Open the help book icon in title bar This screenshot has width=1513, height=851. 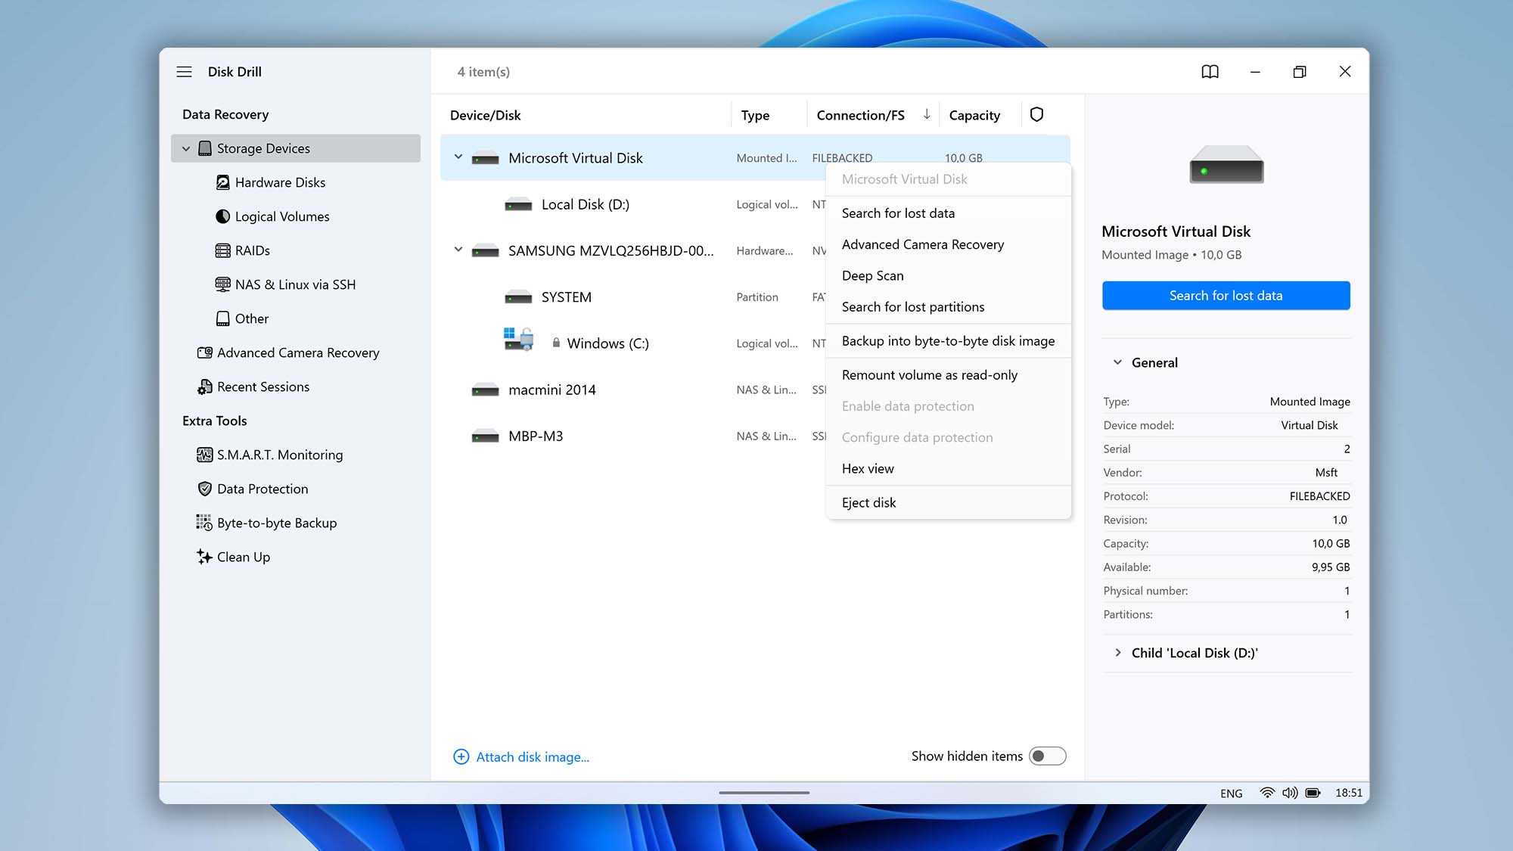click(x=1210, y=72)
